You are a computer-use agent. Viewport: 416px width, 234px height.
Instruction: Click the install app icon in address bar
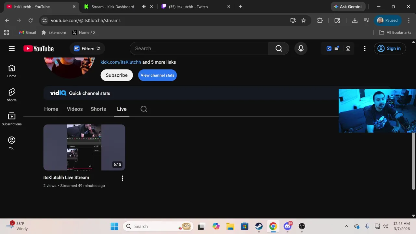point(293,20)
